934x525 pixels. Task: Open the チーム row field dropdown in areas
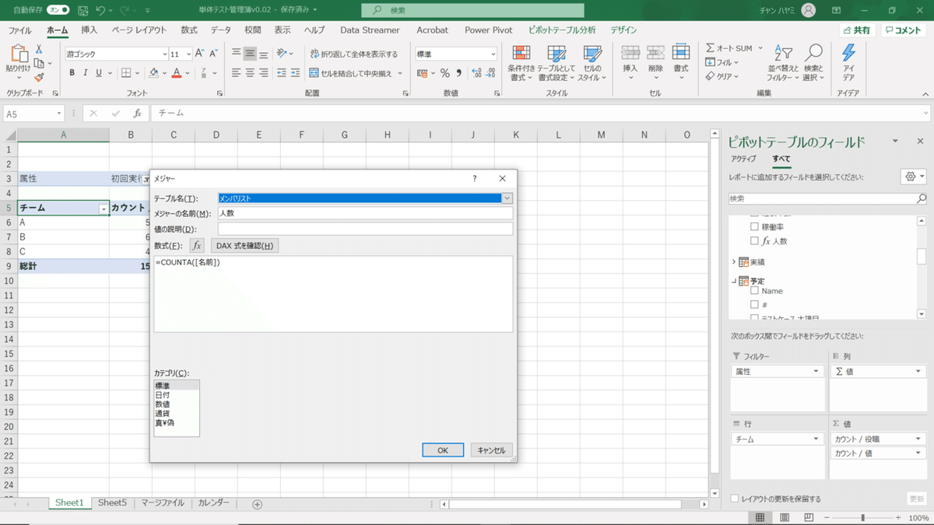click(816, 439)
